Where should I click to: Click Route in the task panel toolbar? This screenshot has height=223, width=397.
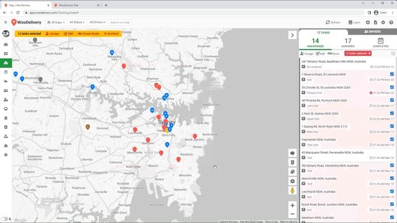pos(334,54)
